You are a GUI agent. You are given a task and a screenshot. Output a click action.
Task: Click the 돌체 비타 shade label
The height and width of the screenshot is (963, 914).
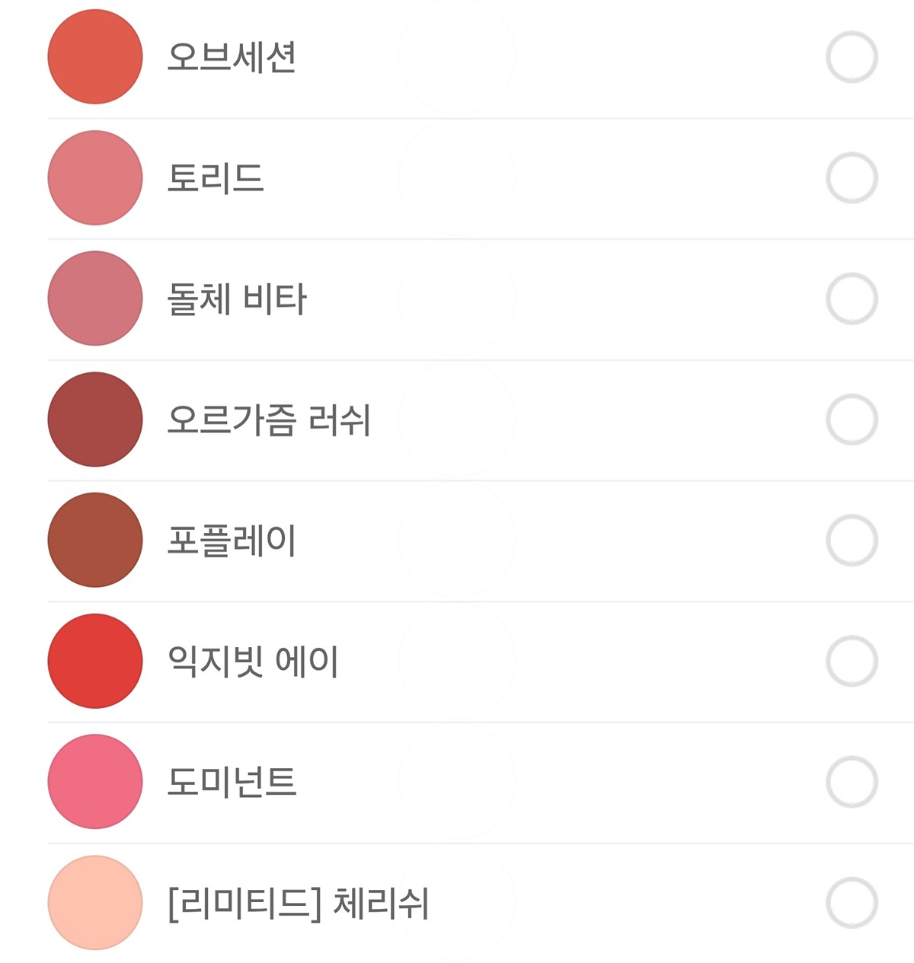point(237,298)
